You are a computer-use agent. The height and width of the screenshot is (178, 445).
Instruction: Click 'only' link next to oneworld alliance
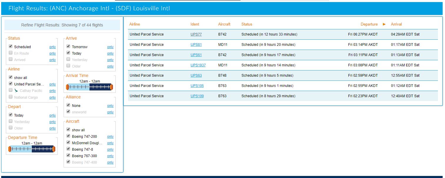click(110, 112)
